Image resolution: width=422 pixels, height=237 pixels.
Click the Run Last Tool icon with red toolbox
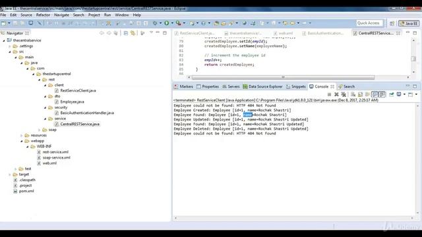tap(178, 23)
